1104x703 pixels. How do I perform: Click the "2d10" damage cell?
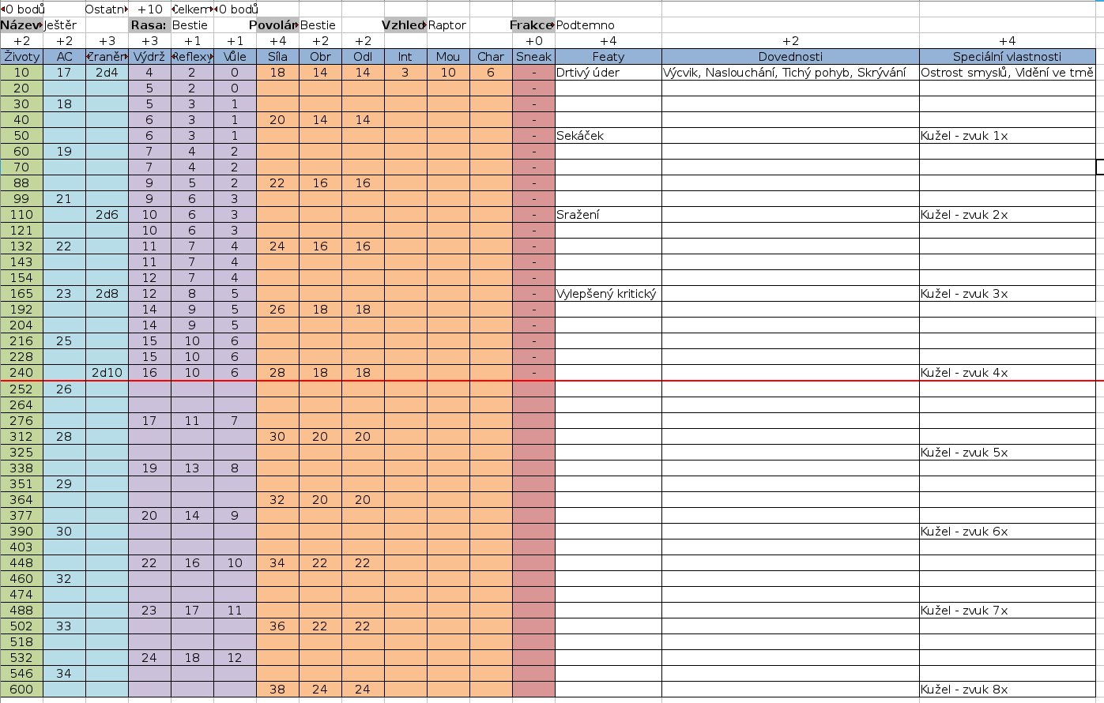[x=107, y=373]
